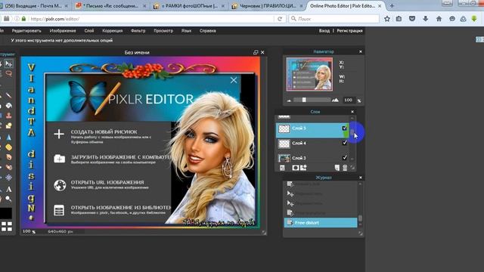Viewport: 484px width, 272px height.
Task: Zoom in with large mountain icon in Navigator
Action: click(335, 100)
